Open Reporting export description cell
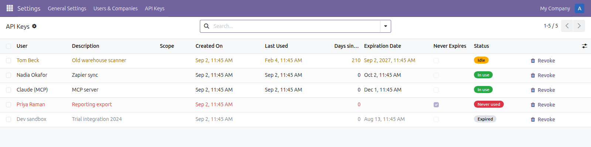Image resolution: width=591 pixels, height=147 pixels. pos(92,104)
